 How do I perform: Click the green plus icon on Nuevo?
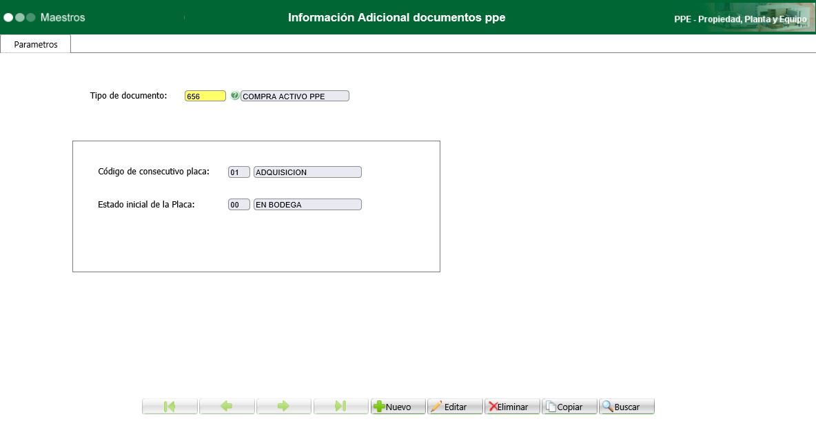pos(378,407)
